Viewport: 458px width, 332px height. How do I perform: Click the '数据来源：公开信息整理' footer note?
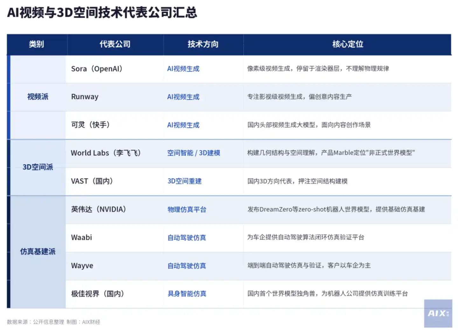click(x=36, y=322)
